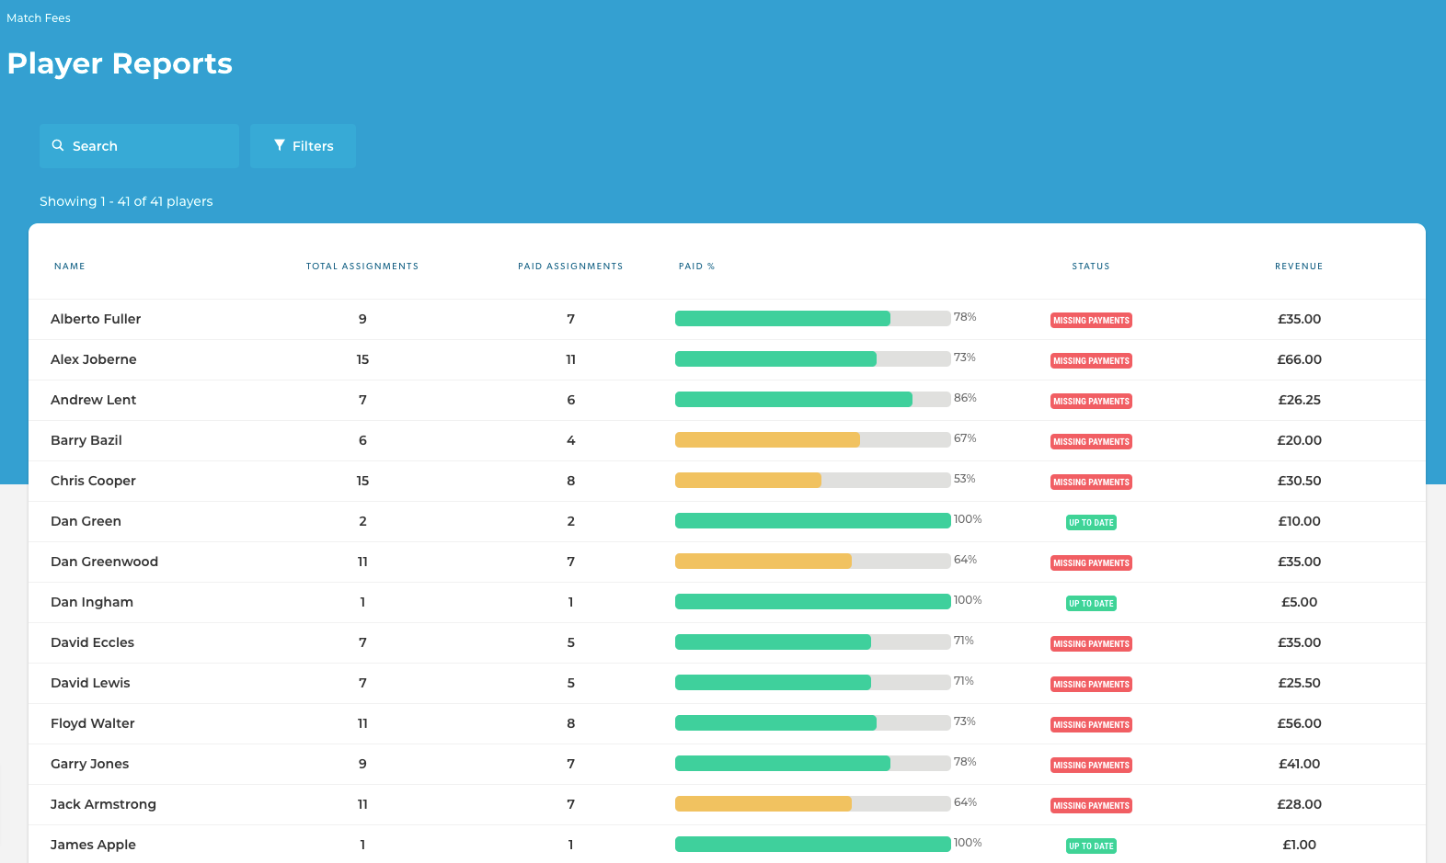Sort by Total Assignments column header
The width and height of the screenshot is (1446, 863).
coord(362,267)
